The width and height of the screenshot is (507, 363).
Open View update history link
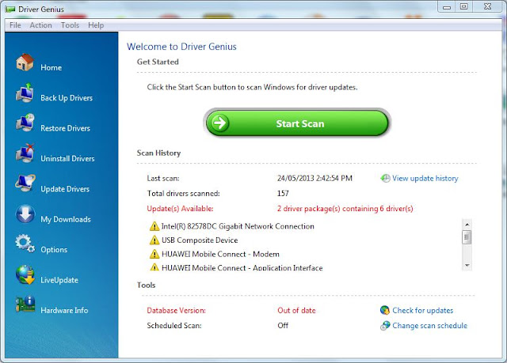425,178
